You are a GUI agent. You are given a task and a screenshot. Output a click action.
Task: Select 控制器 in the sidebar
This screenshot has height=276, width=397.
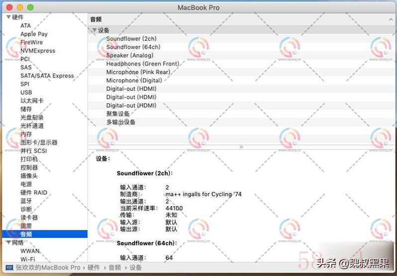(x=29, y=168)
